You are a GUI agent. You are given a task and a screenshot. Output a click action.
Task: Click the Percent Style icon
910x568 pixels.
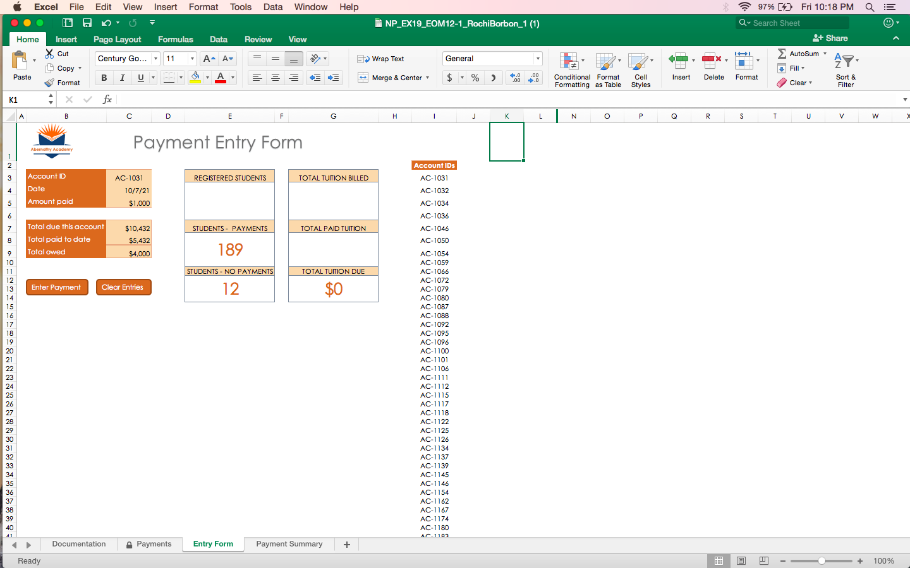click(x=475, y=78)
